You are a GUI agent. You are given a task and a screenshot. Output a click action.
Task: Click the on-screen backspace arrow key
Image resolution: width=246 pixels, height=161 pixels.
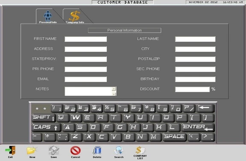coord(205,108)
